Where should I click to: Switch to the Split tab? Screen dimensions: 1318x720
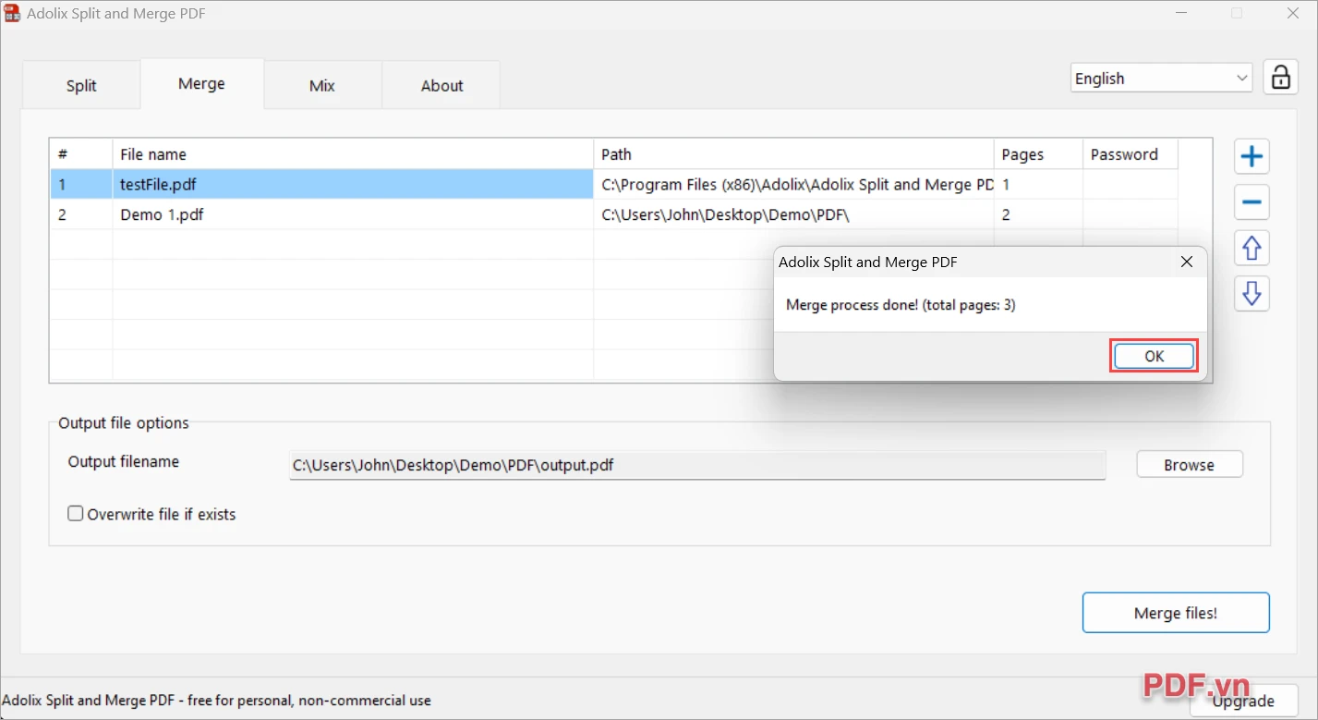click(81, 86)
